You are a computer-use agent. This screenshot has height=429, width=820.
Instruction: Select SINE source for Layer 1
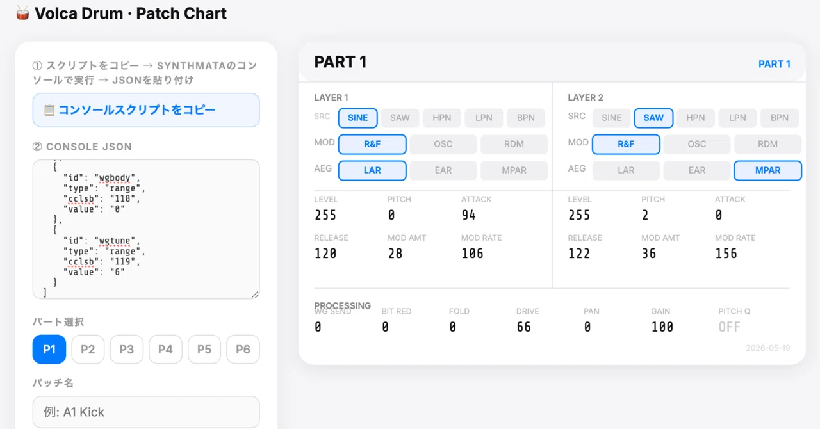point(358,118)
